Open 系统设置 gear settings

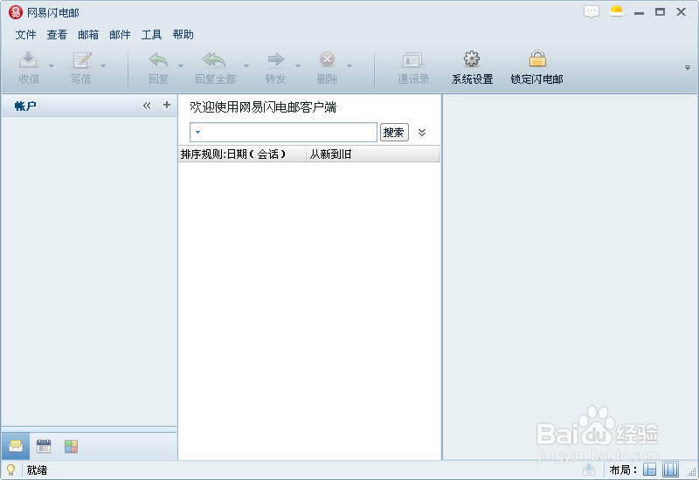472,67
